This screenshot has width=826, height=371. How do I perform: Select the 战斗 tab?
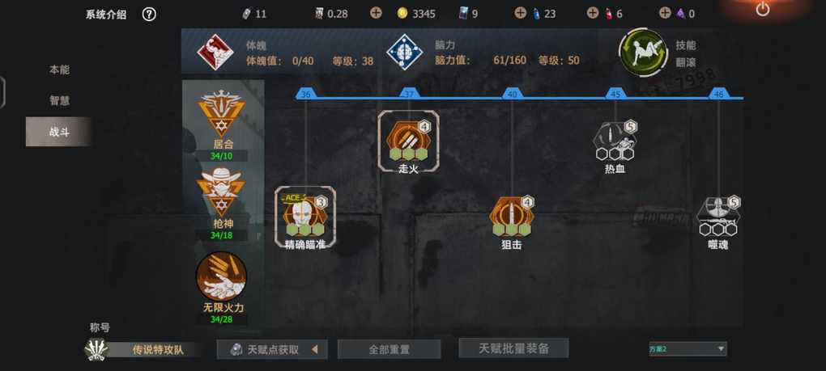[59, 132]
